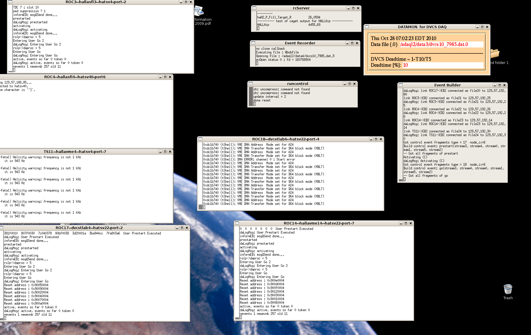Minimize the ROC18 dvcstlab6 terminal
The height and width of the screenshot is (335, 531).
pos(371,139)
